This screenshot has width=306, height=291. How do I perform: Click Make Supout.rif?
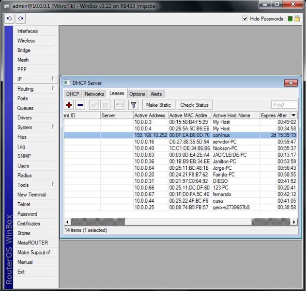36,252
